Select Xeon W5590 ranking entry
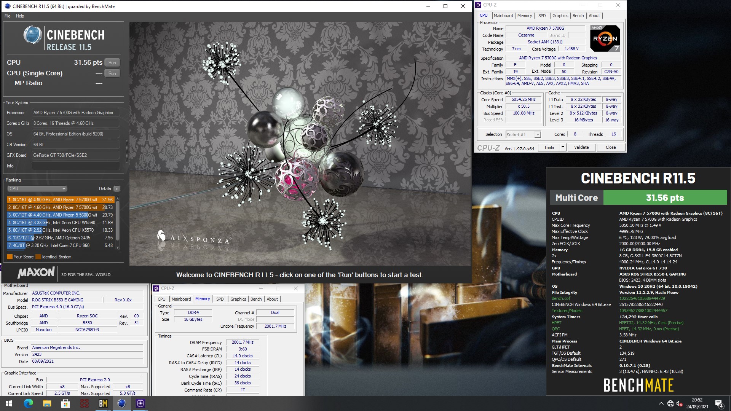731x411 pixels. 61,223
